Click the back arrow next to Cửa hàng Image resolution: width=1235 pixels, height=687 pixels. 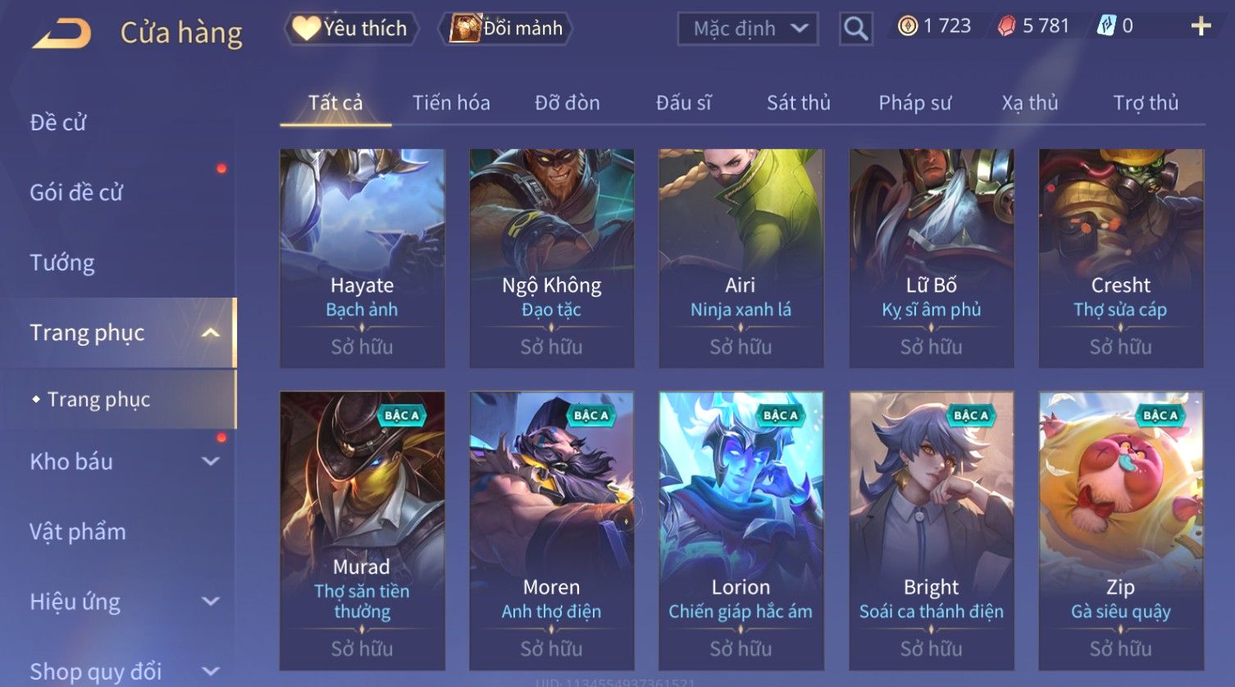click(62, 34)
